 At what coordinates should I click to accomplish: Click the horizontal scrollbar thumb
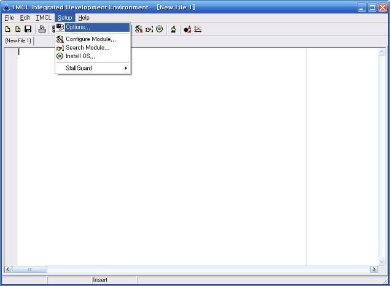point(29,269)
